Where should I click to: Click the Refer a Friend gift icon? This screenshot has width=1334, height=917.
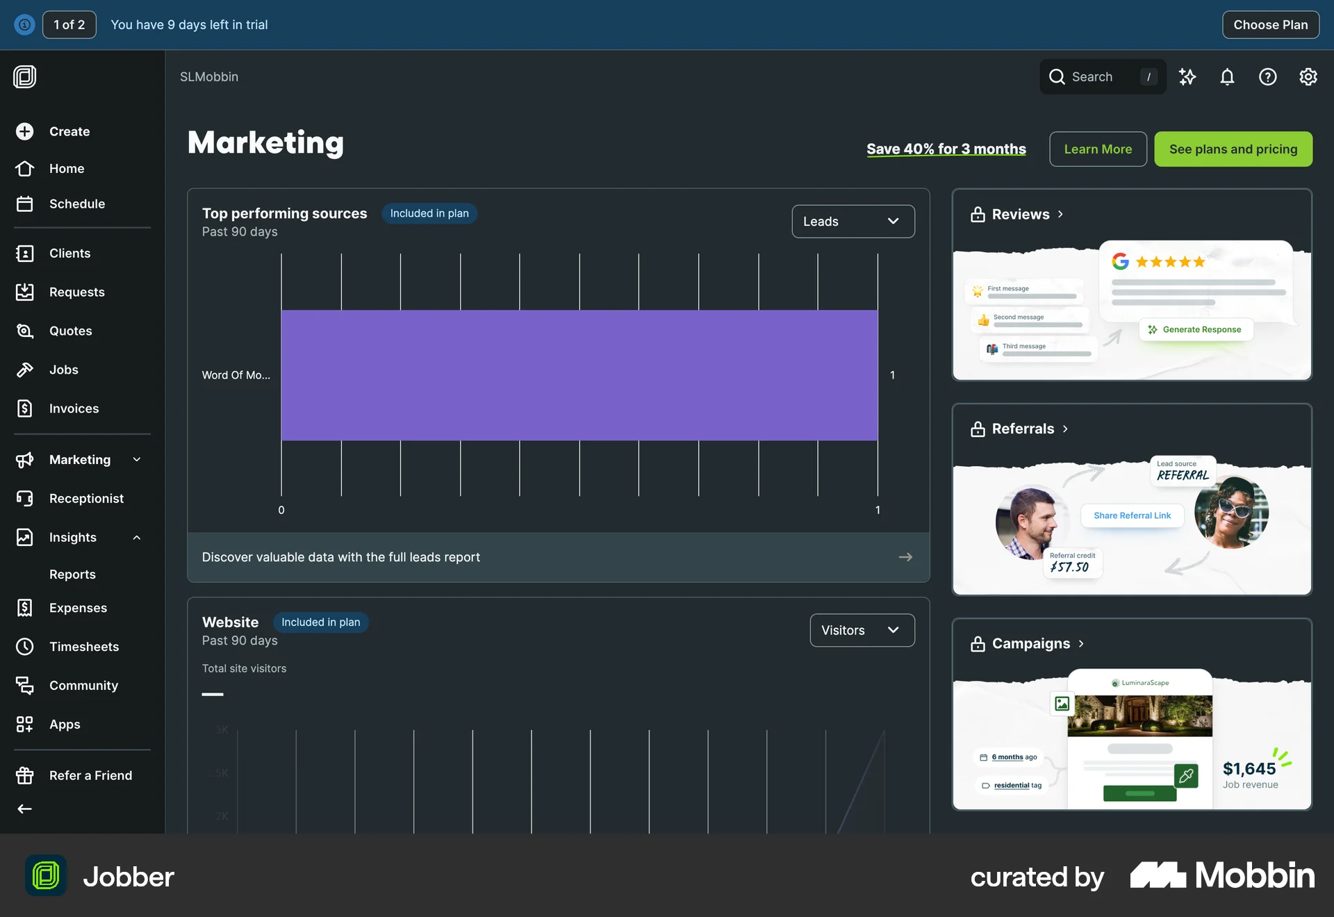pos(25,775)
